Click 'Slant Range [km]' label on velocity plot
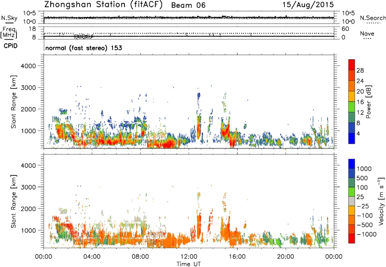386x267 pixels. pos(14,201)
